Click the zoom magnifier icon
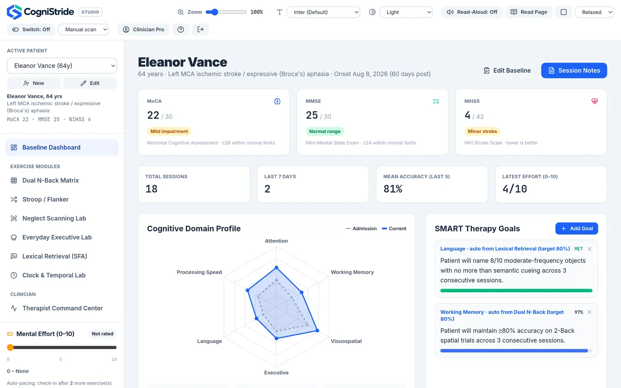The image size is (621, 388). click(181, 12)
